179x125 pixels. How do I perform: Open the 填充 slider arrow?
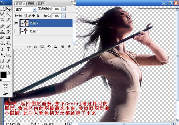(63, 16)
